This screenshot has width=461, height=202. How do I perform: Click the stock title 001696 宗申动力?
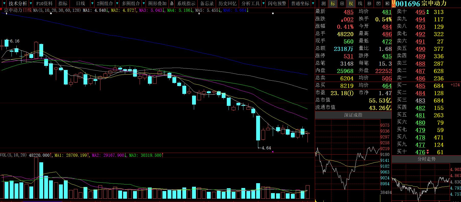click(421, 4)
